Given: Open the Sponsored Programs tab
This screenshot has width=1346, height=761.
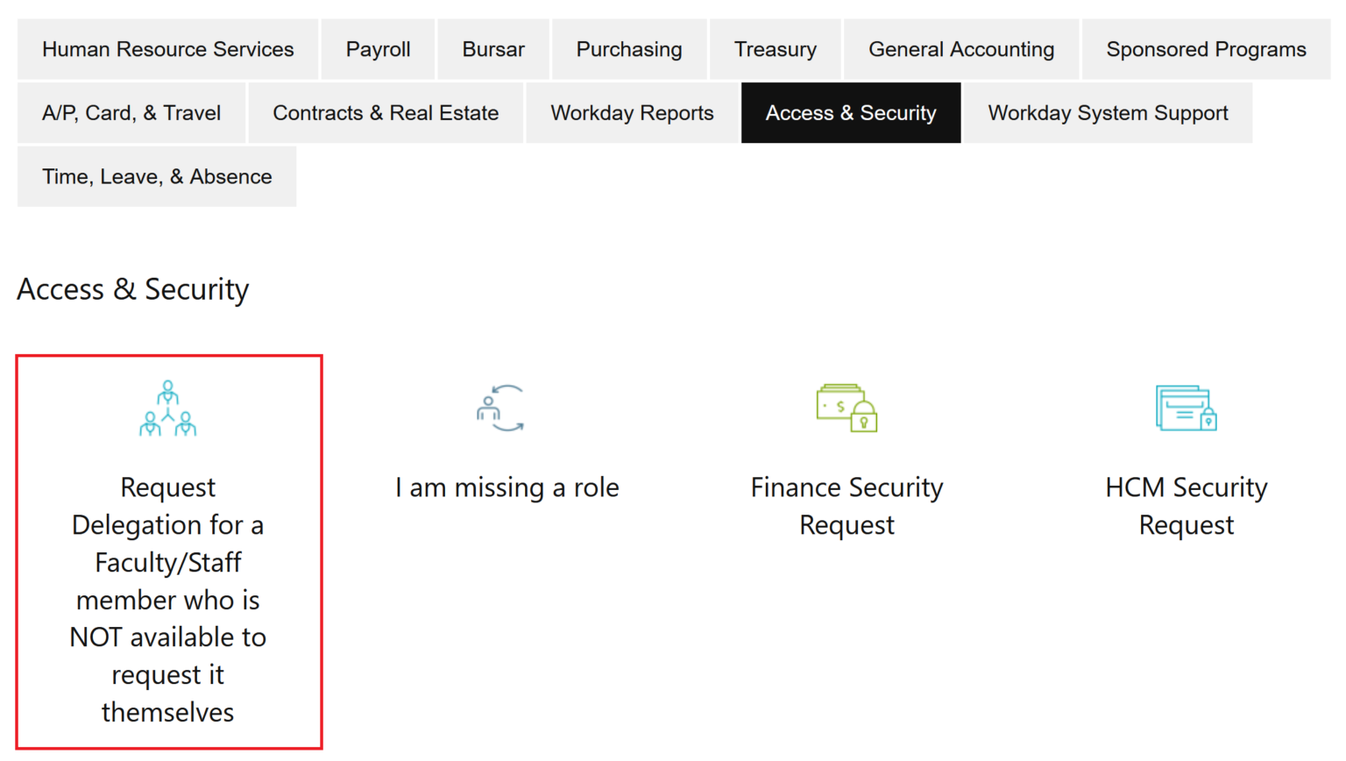Looking at the screenshot, I should click(x=1206, y=49).
